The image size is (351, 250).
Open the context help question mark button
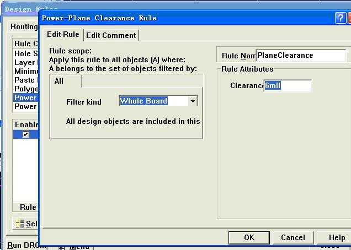341,18
